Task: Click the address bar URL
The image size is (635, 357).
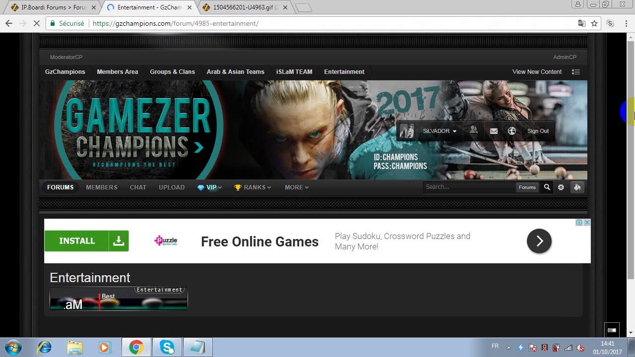Action: pyautogui.click(x=176, y=23)
